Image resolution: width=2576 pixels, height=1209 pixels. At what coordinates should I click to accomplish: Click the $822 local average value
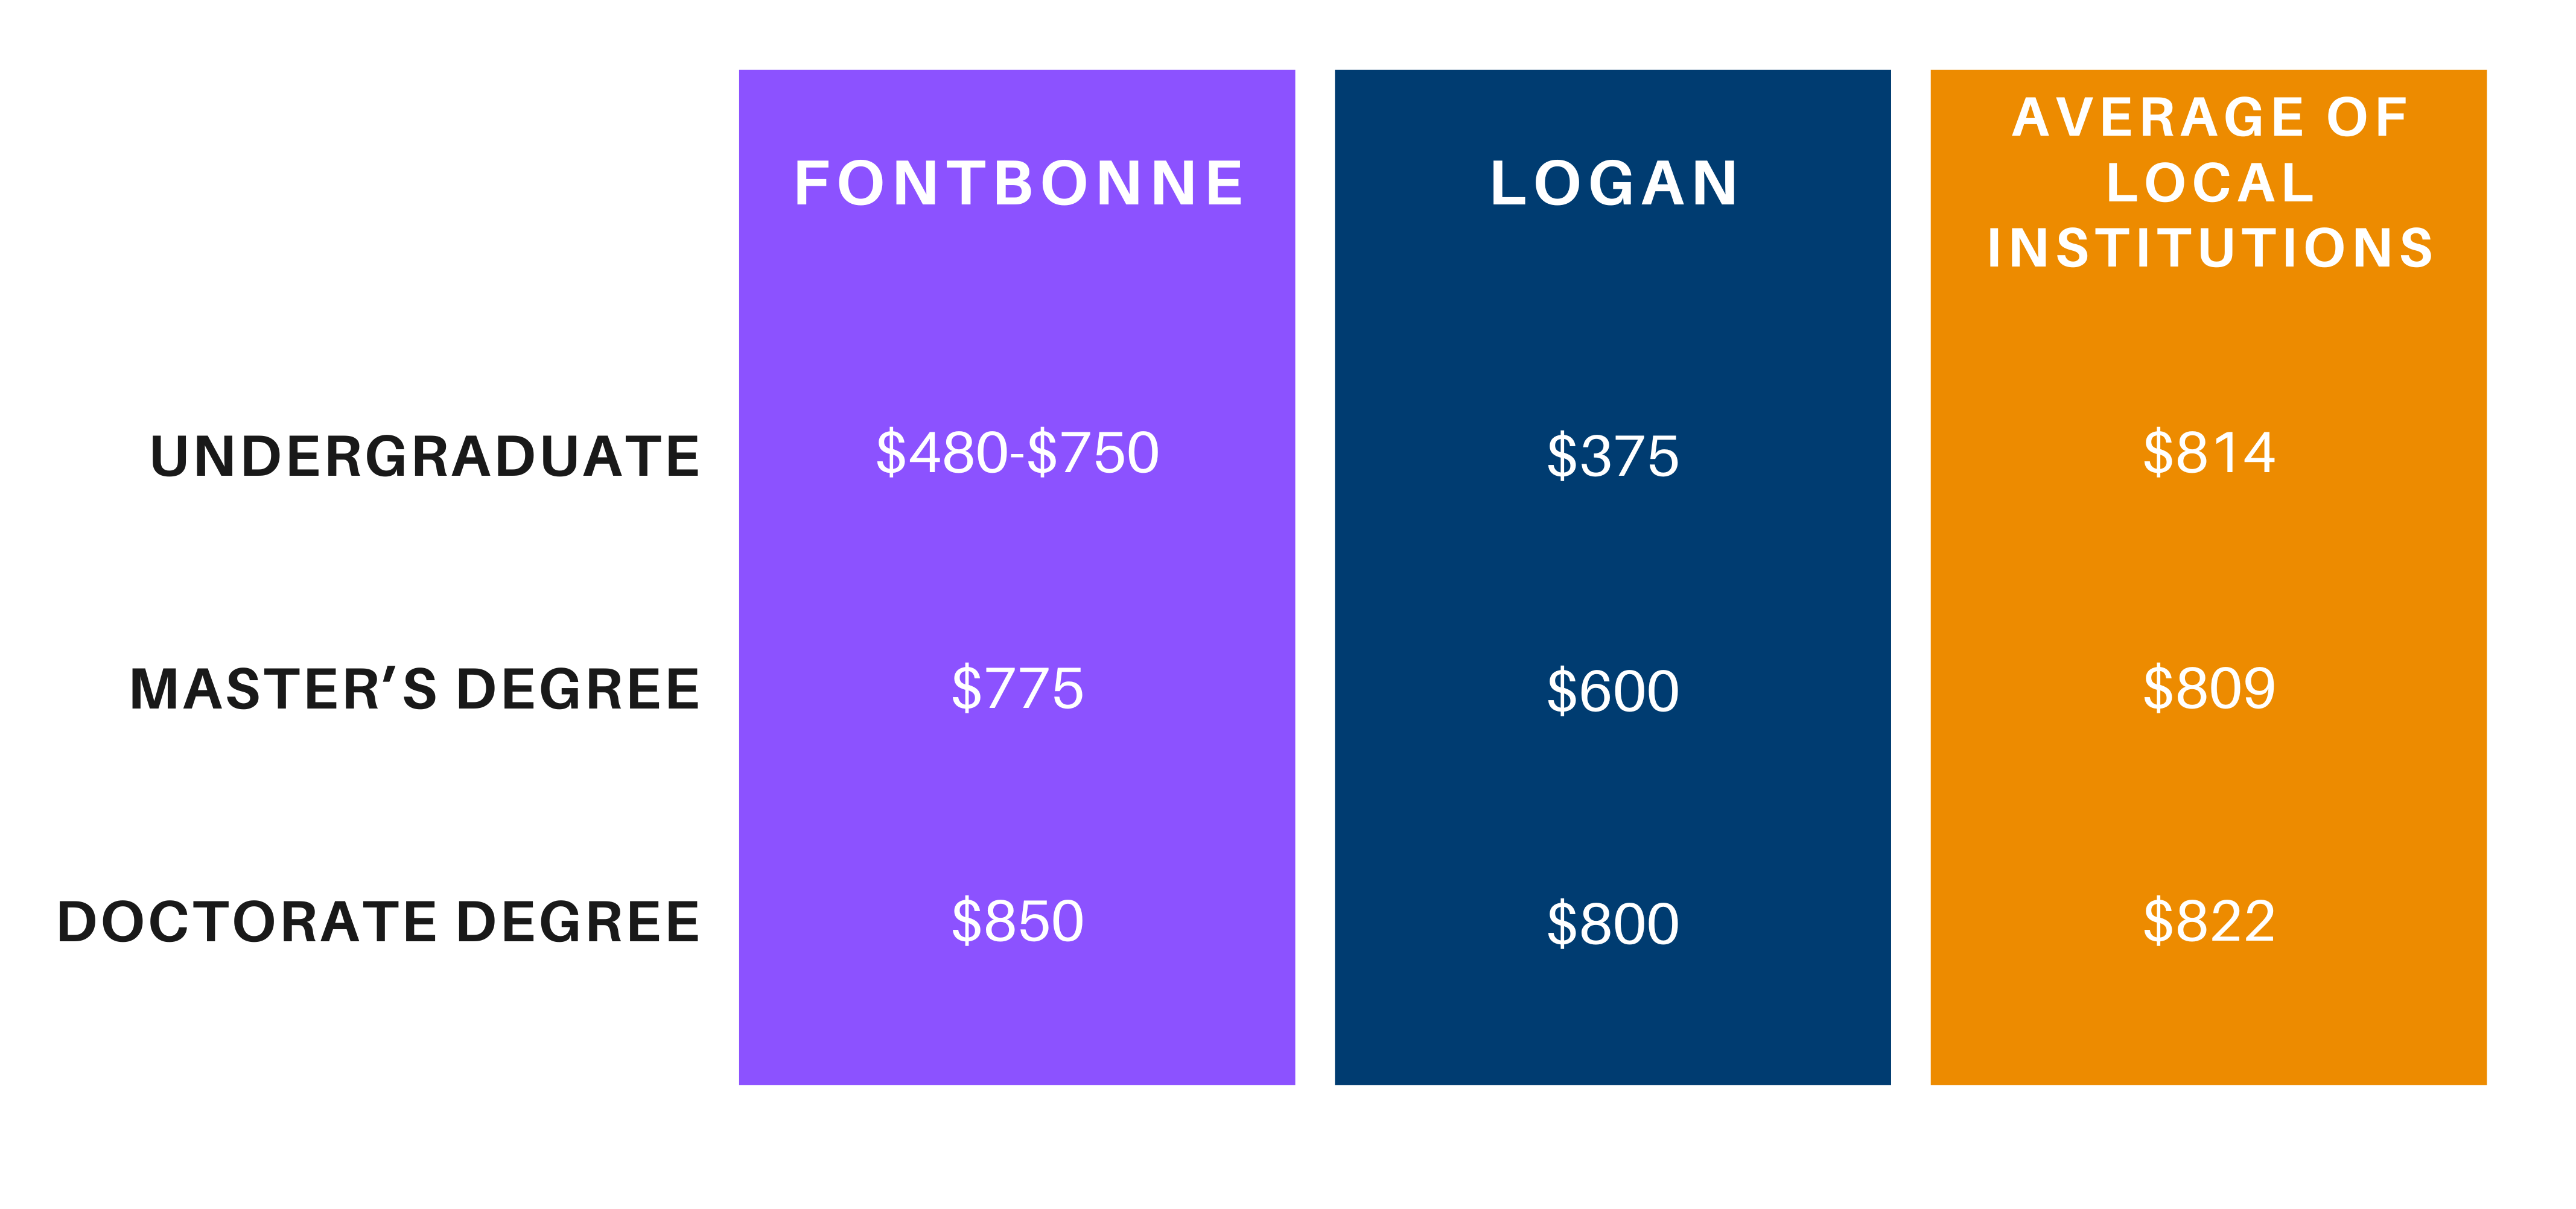click(2208, 920)
